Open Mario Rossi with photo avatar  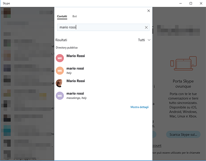pos(103,83)
